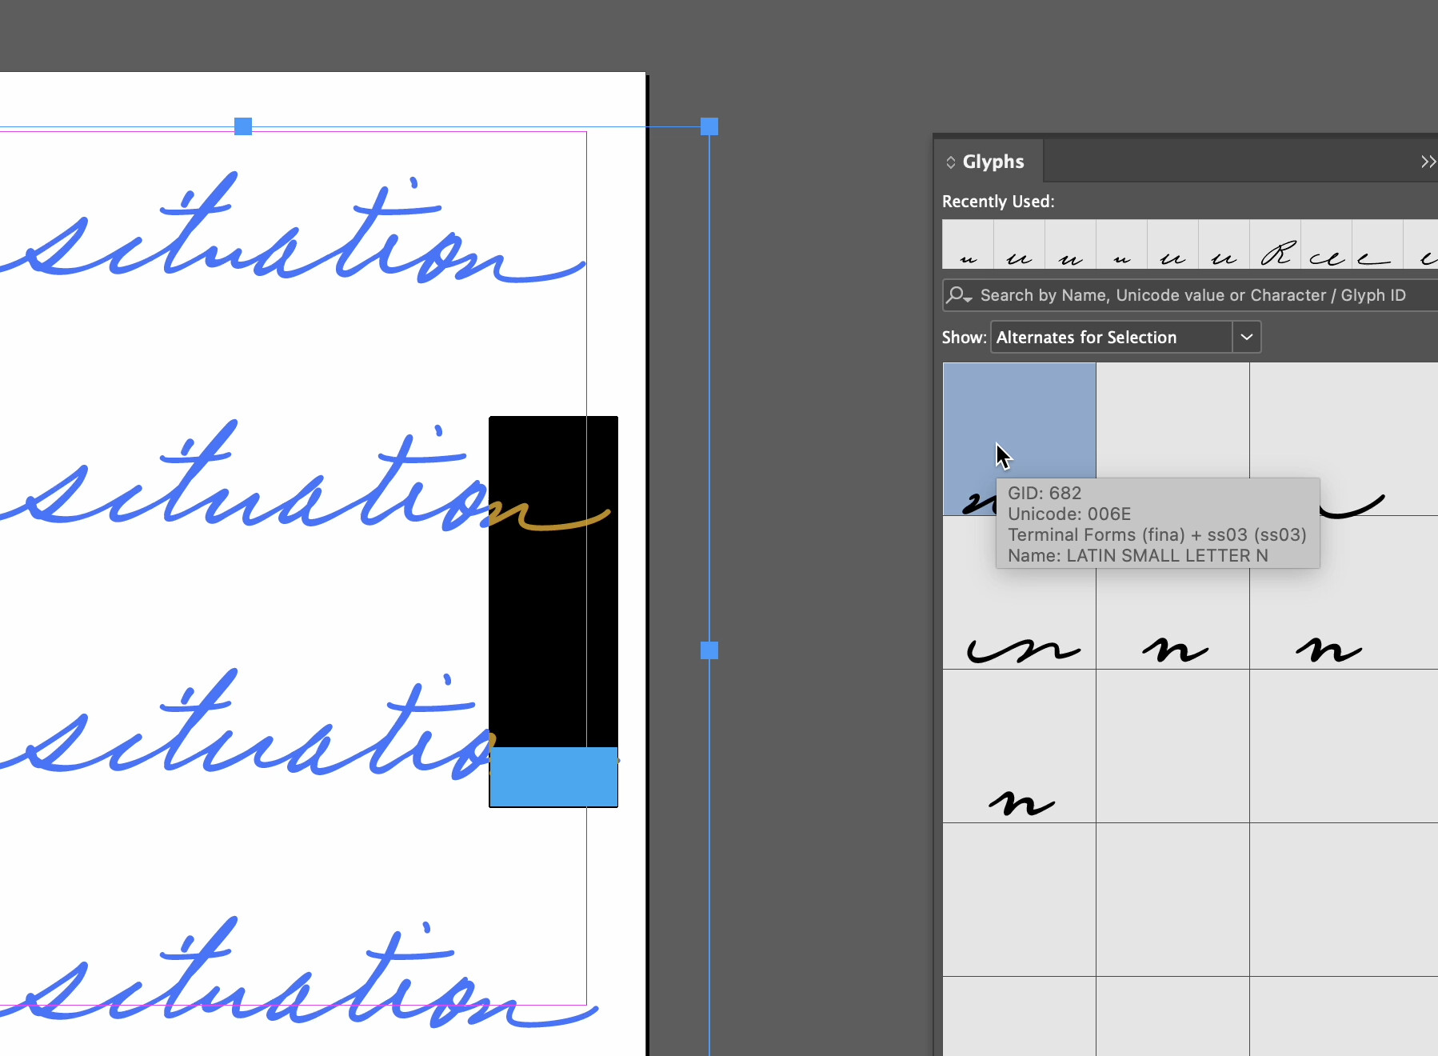Choose the lone n alternate in bottom glyph row
Viewport: 1438px width, 1056px height.
pyautogui.click(x=1019, y=746)
